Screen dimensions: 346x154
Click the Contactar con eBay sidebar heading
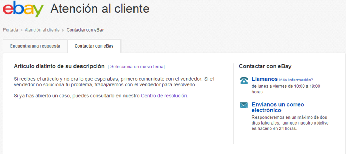click(x=265, y=66)
